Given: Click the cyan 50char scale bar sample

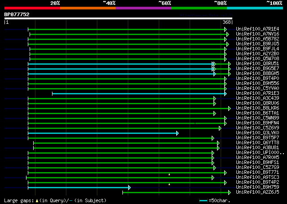Looking at the screenshot, I should [203, 200].
